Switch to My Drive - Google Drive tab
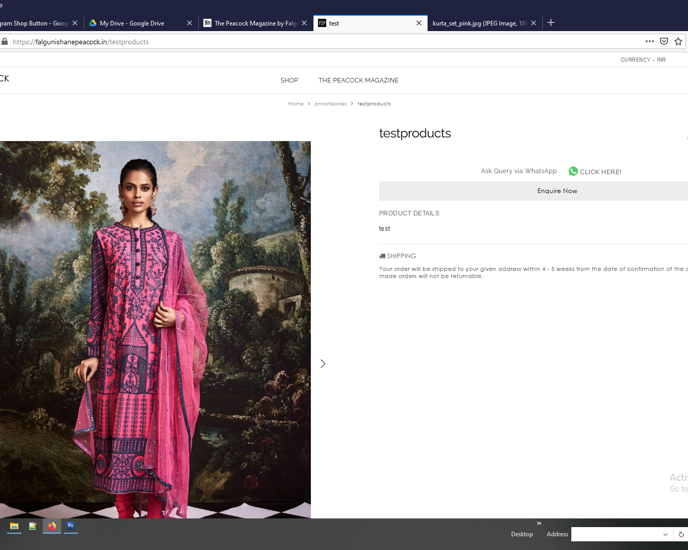 pyautogui.click(x=133, y=23)
